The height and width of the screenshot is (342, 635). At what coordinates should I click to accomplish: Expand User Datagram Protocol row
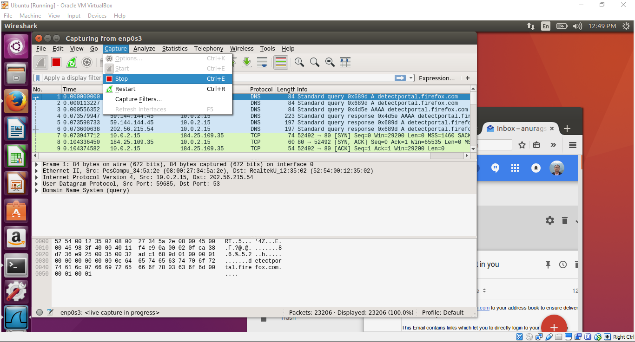[37, 184]
